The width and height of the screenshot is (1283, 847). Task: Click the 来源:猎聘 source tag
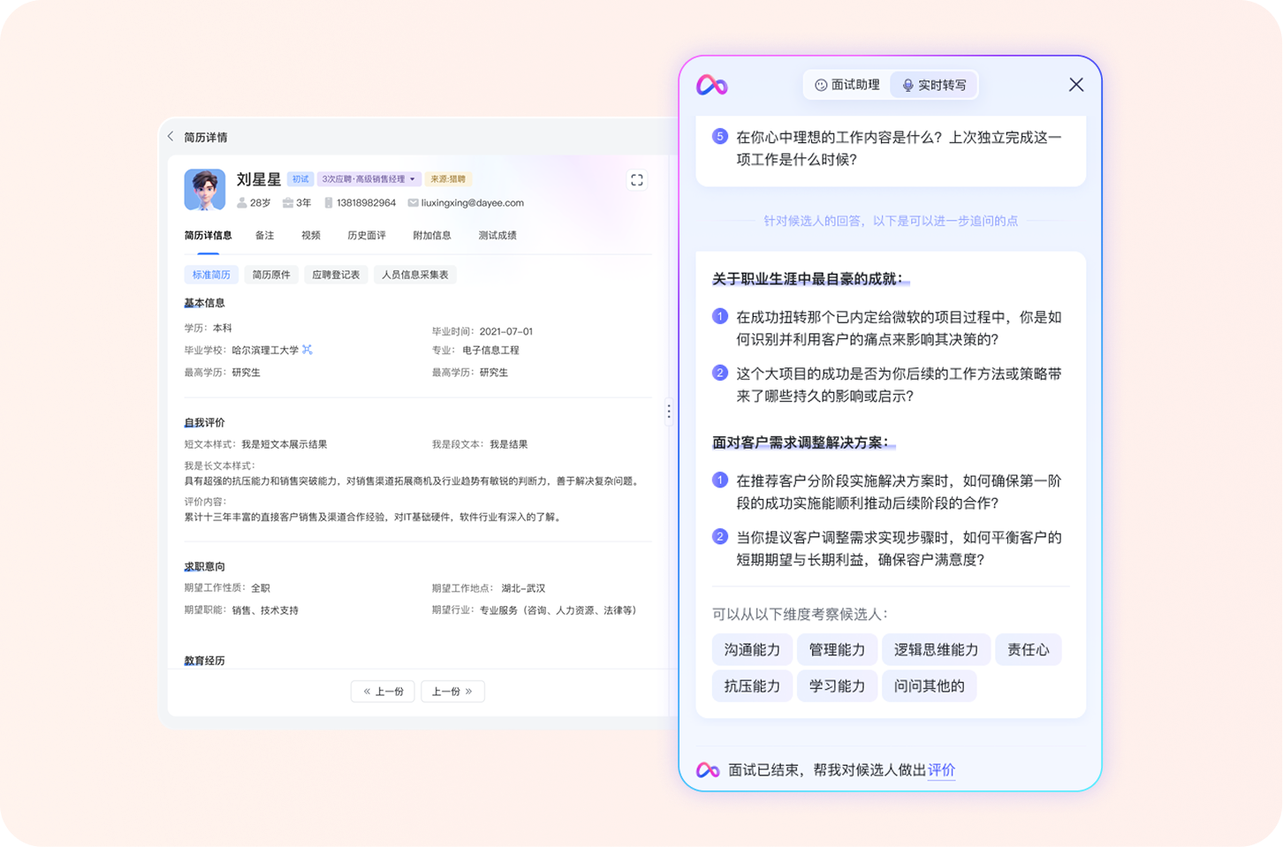point(448,179)
